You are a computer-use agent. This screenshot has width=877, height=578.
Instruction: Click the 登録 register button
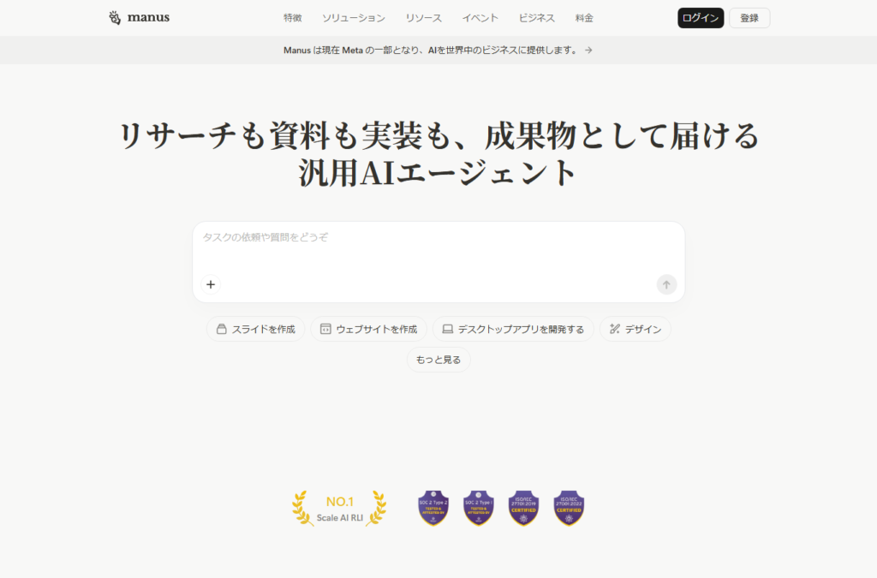pyautogui.click(x=749, y=18)
